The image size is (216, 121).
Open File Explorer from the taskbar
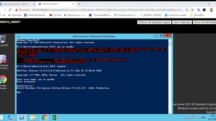[x=33, y=118]
